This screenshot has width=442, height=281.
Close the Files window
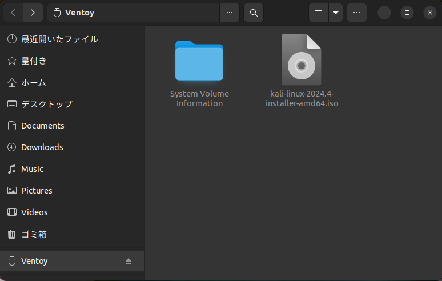tap(430, 13)
